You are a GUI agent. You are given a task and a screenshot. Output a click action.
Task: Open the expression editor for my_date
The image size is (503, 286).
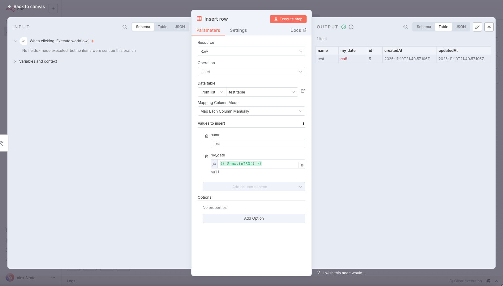302,165
